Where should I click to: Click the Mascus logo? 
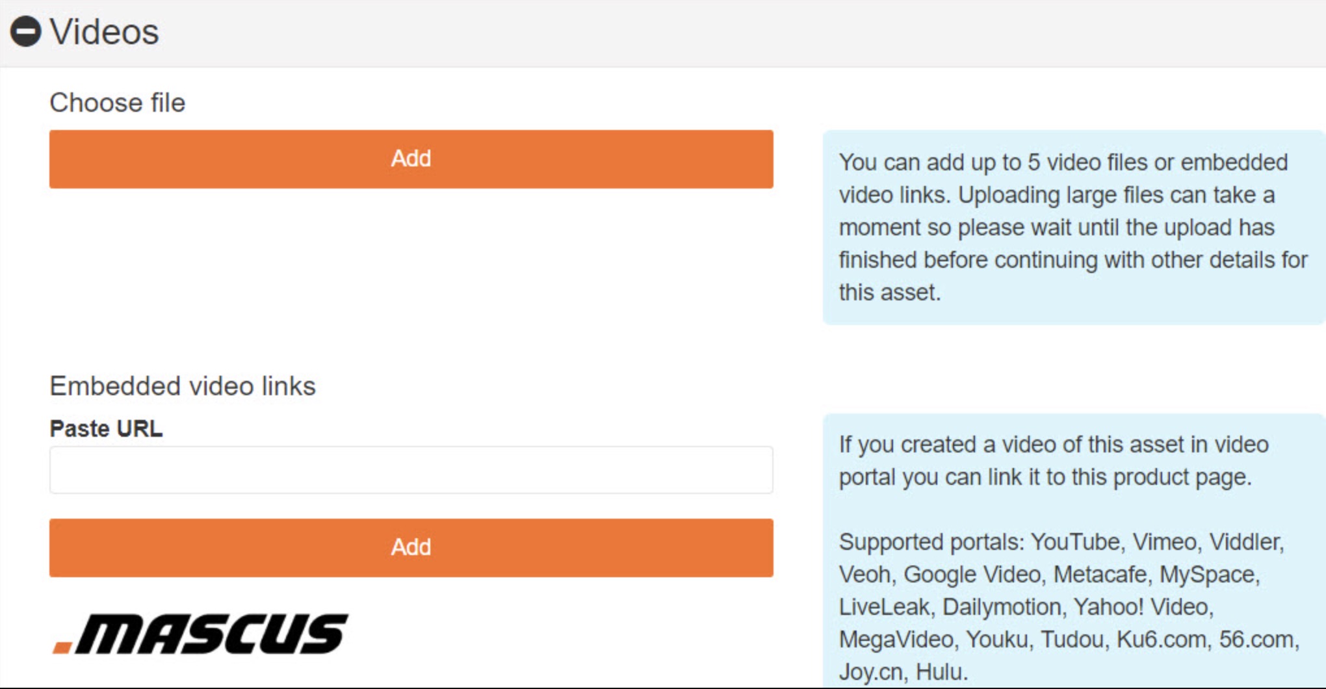200,634
